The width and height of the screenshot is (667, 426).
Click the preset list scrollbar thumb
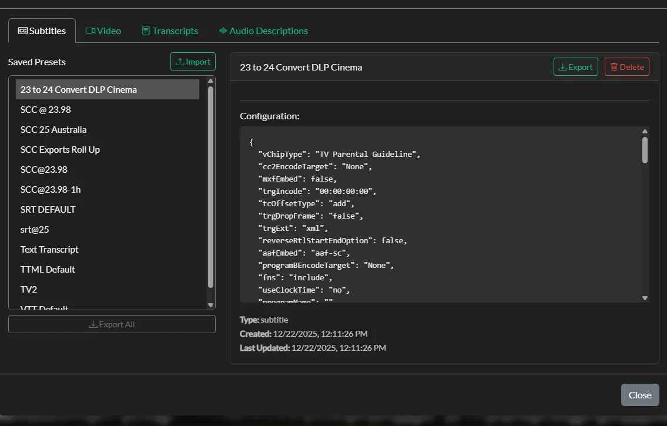point(210,187)
